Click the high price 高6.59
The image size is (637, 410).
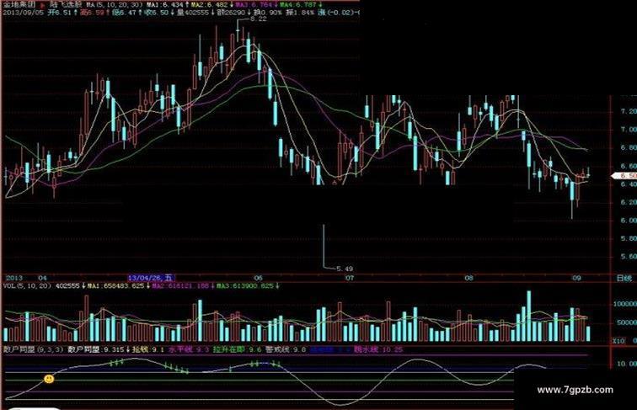[x=94, y=13]
